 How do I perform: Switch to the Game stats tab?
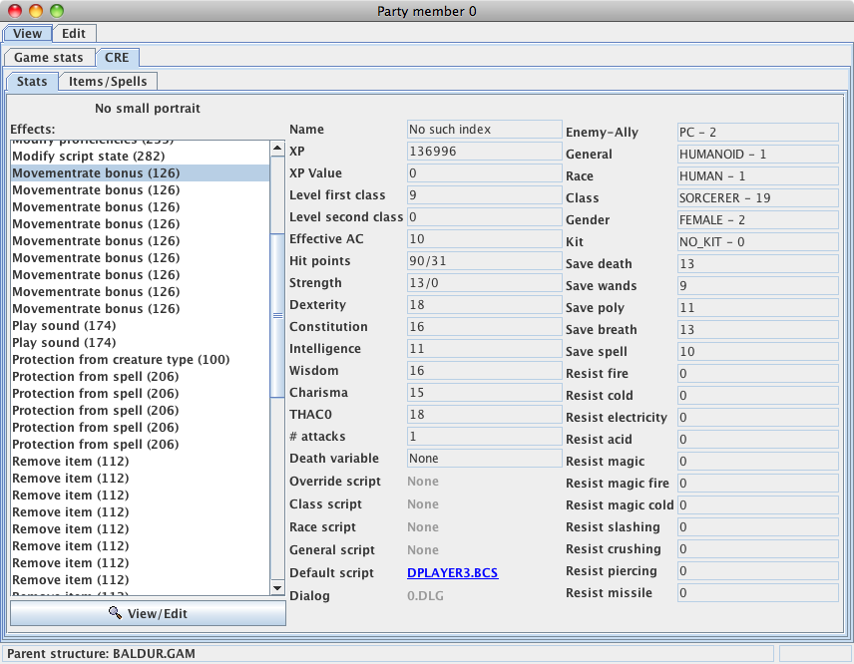click(x=49, y=58)
